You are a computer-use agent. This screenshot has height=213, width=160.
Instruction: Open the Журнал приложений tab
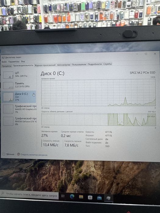45,65
